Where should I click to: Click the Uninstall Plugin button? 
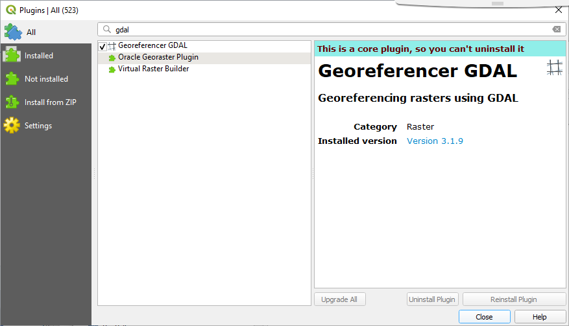pyautogui.click(x=432, y=299)
